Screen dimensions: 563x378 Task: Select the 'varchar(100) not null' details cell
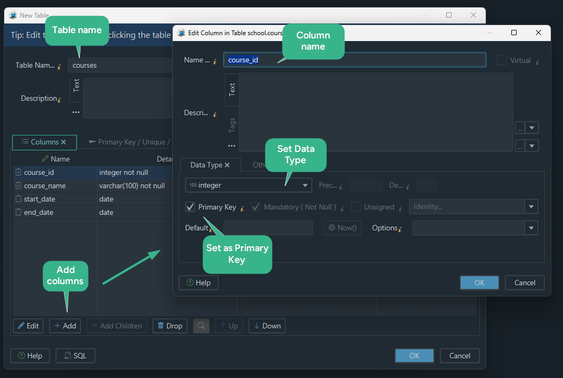point(135,186)
